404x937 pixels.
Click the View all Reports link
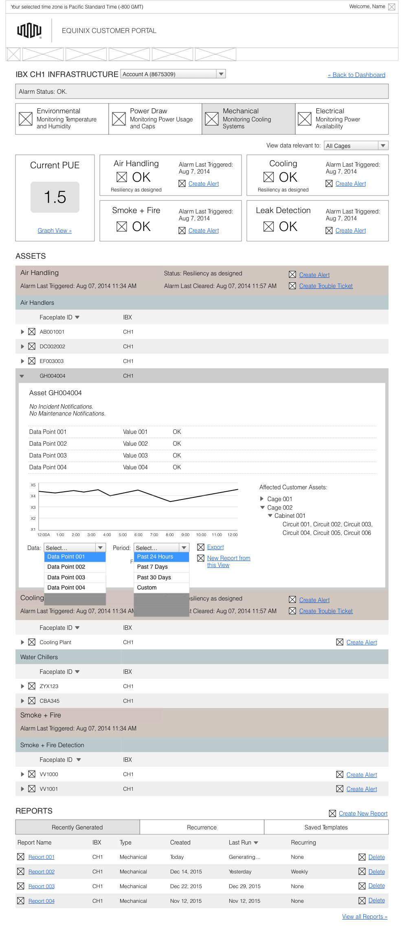click(x=364, y=917)
